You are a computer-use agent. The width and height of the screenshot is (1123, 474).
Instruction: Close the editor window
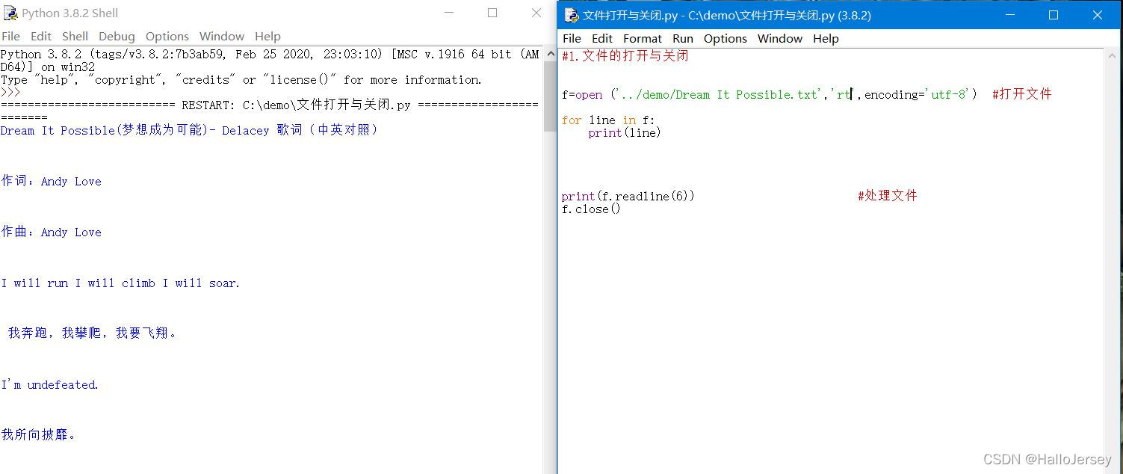(x=1098, y=15)
